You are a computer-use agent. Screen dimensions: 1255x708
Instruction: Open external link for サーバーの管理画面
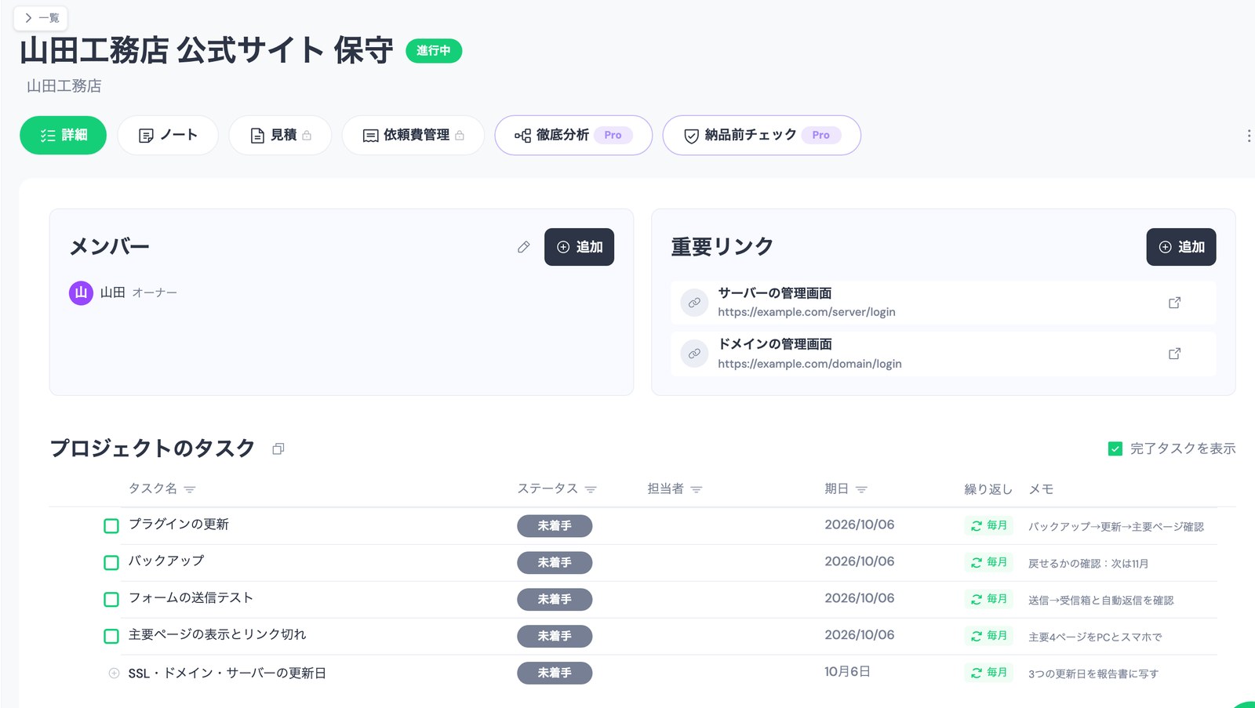(x=1174, y=303)
